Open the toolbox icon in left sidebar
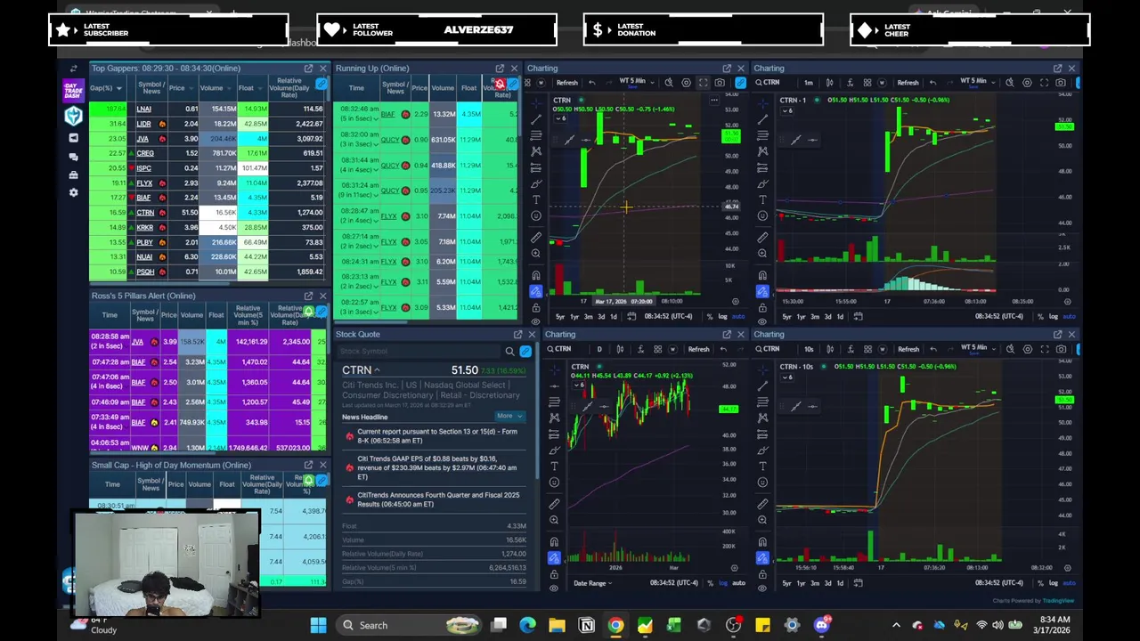The width and height of the screenshot is (1140, 641). click(x=73, y=174)
